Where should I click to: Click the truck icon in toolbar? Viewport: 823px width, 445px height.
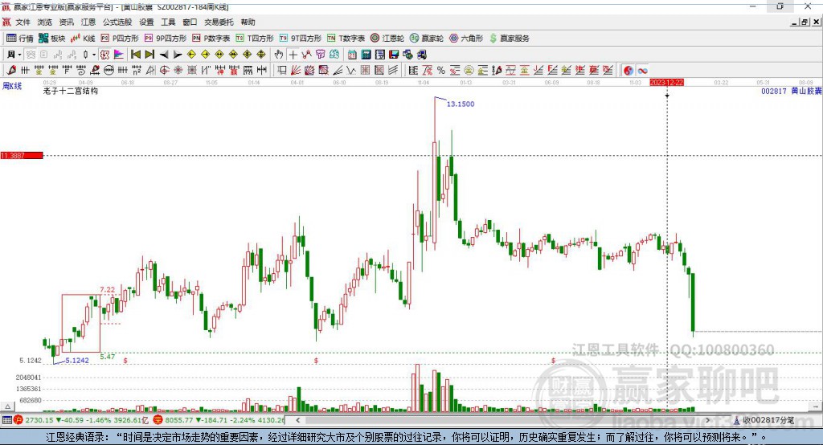point(421,55)
